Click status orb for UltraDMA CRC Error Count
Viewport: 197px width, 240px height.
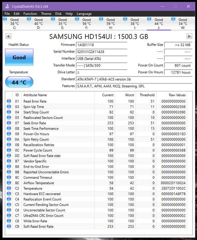[x=9, y=215]
